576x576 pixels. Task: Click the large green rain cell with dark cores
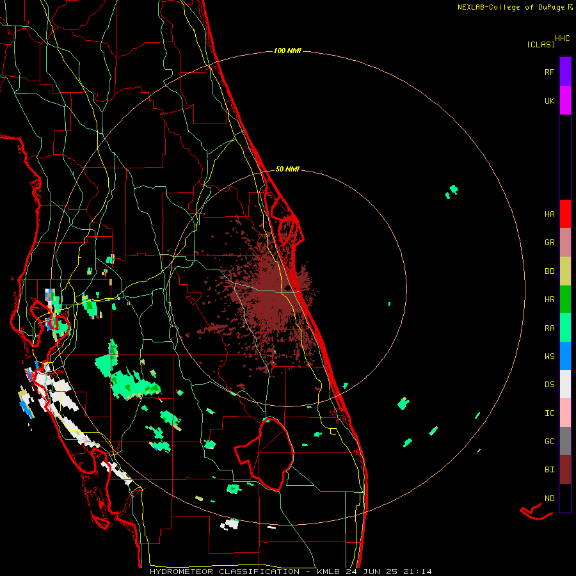135,385
